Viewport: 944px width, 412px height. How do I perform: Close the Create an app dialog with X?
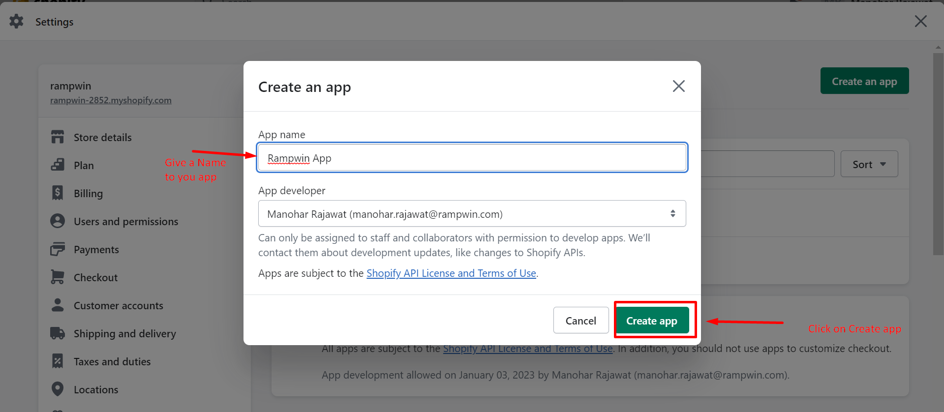coord(678,86)
